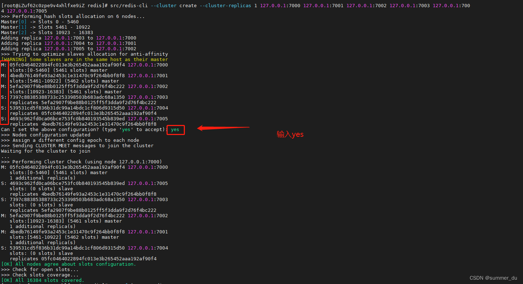Click 'Waiting for the cluster to join'
Screen dimensions: 523x284
[x=46, y=151]
